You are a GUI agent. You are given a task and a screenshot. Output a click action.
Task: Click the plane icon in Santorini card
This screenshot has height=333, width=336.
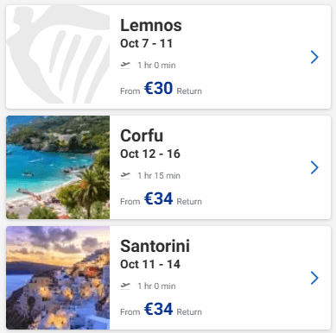(125, 286)
